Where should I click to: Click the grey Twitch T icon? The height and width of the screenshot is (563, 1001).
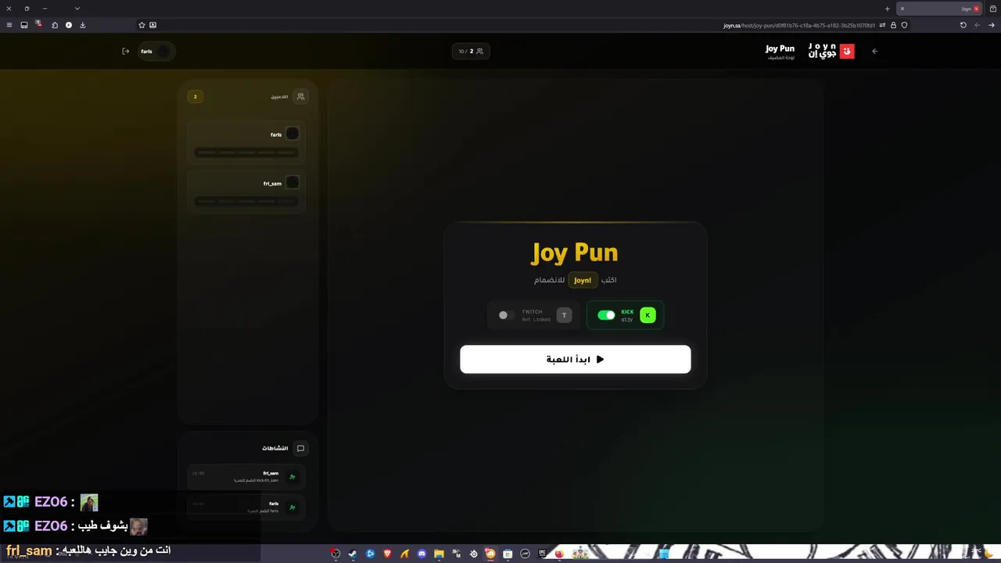564,315
